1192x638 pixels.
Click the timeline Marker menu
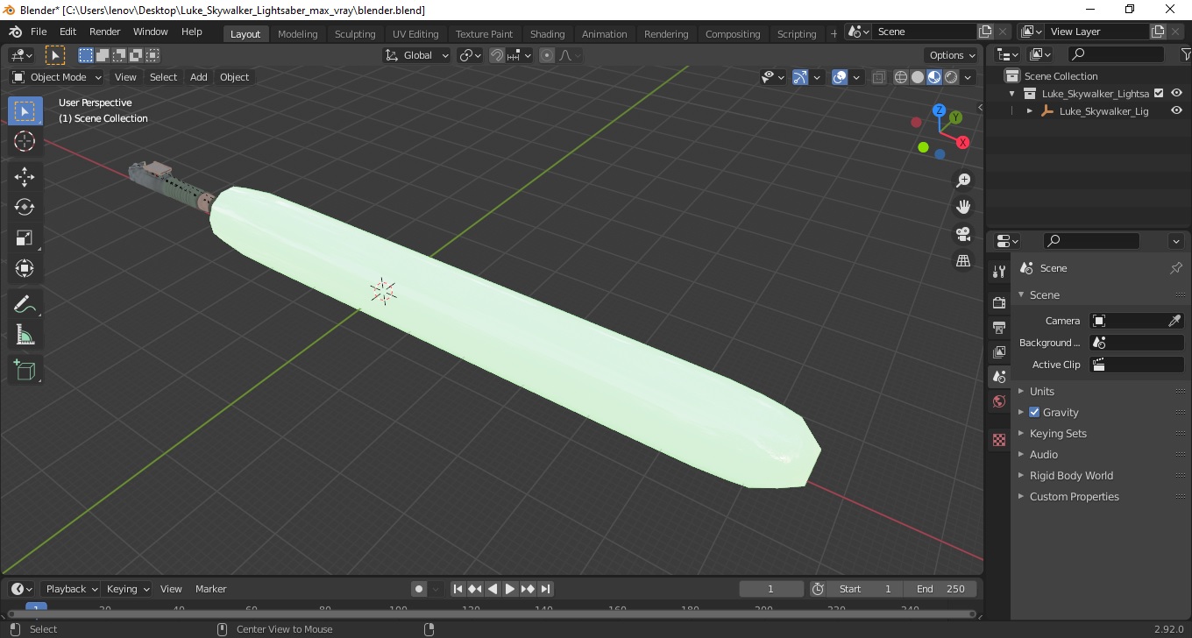click(x=210, y=589)
